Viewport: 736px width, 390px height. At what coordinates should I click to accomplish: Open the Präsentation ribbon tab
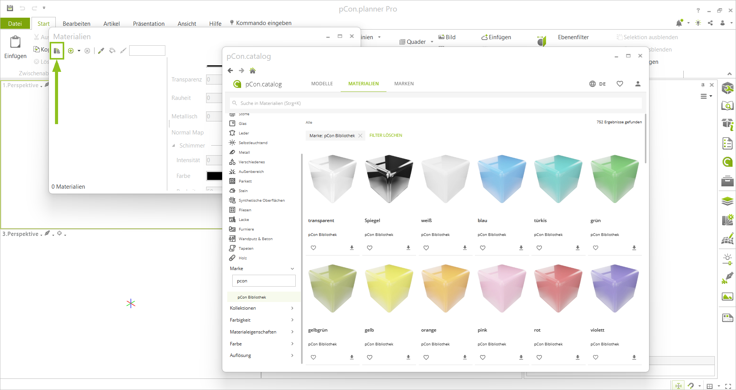[x=149, y=23]
